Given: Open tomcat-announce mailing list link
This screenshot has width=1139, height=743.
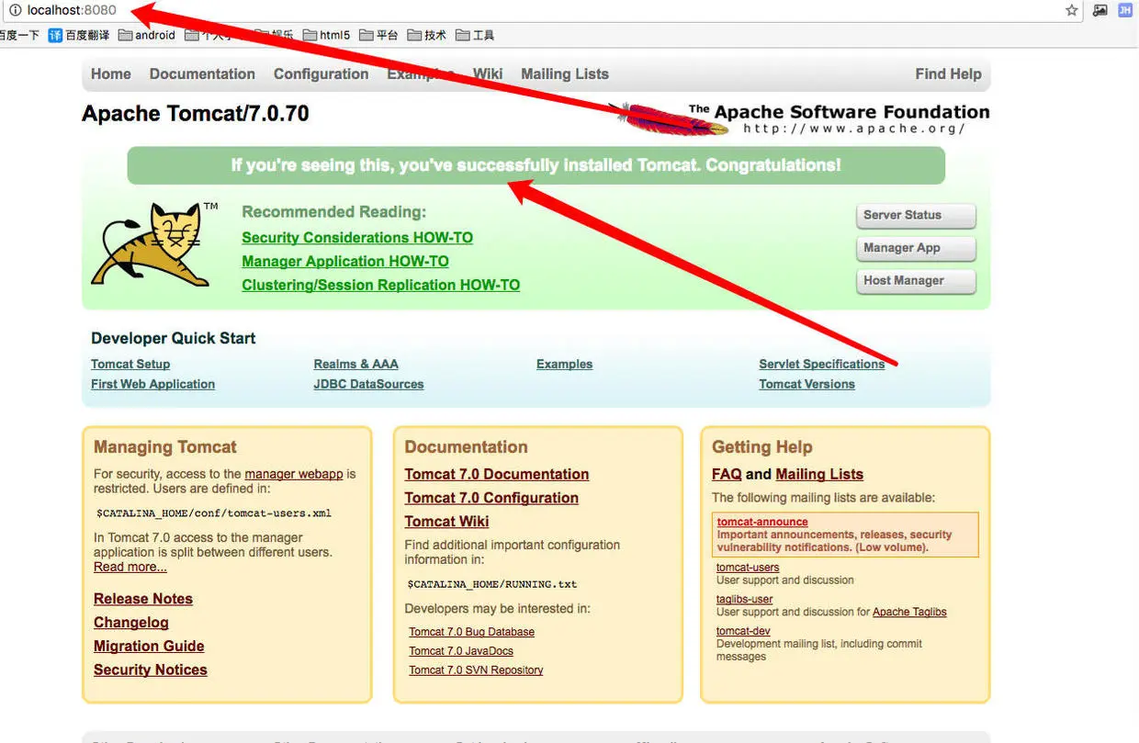Looking at the screenshot, I should (x=762, y=523).
